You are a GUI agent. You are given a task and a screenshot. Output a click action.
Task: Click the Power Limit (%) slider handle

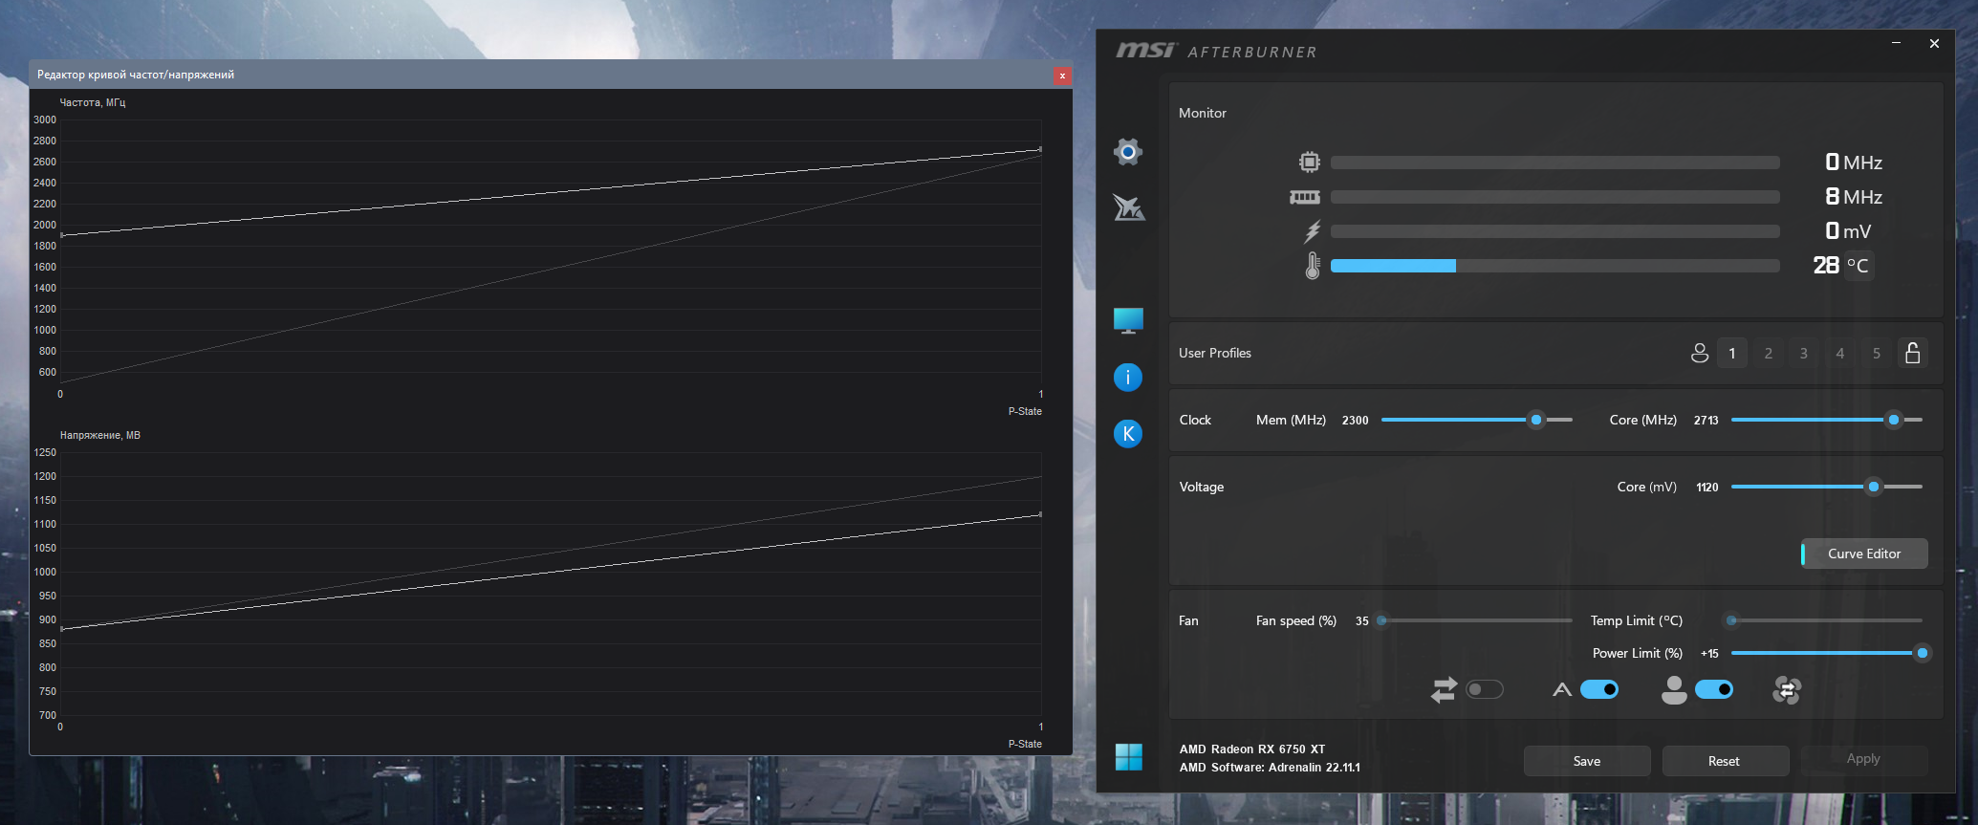(x=1922, y=653)
